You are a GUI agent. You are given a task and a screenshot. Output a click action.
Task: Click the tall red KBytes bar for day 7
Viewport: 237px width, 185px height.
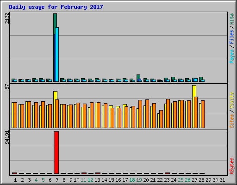[x=56, y=153]
